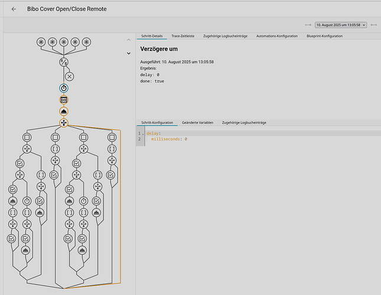Open the trace date selection dropdown
This screenshot has width=381, height=295.
point(341,25)
